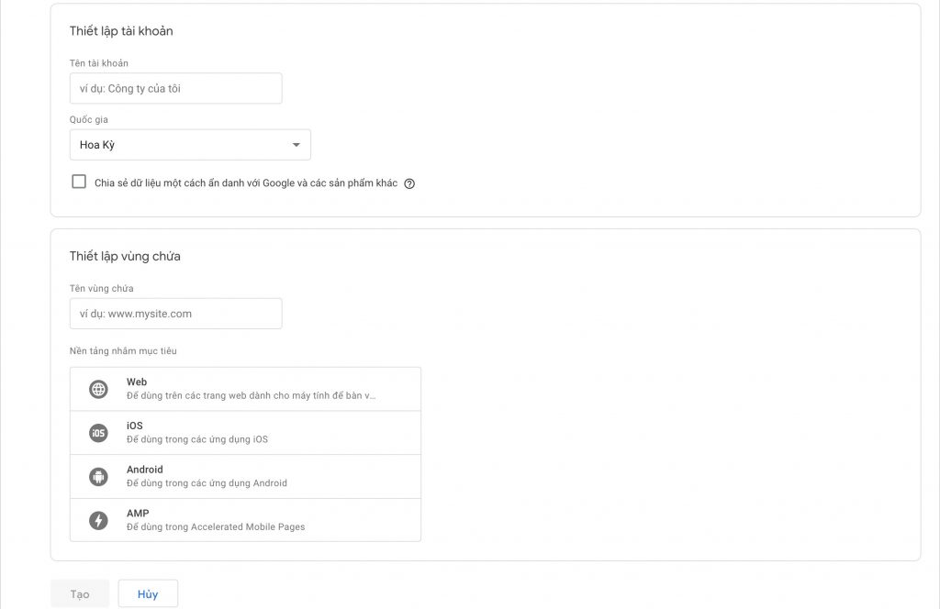Click the Tạo create button
The width and height of the screenshot is (940, 609).
[x=80, y=594]
